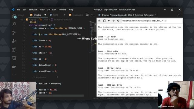Viewport: 194px width, 109px height.
Task: Reload the browser preview page
Action: pyautogui.click(x=118, y=21)
